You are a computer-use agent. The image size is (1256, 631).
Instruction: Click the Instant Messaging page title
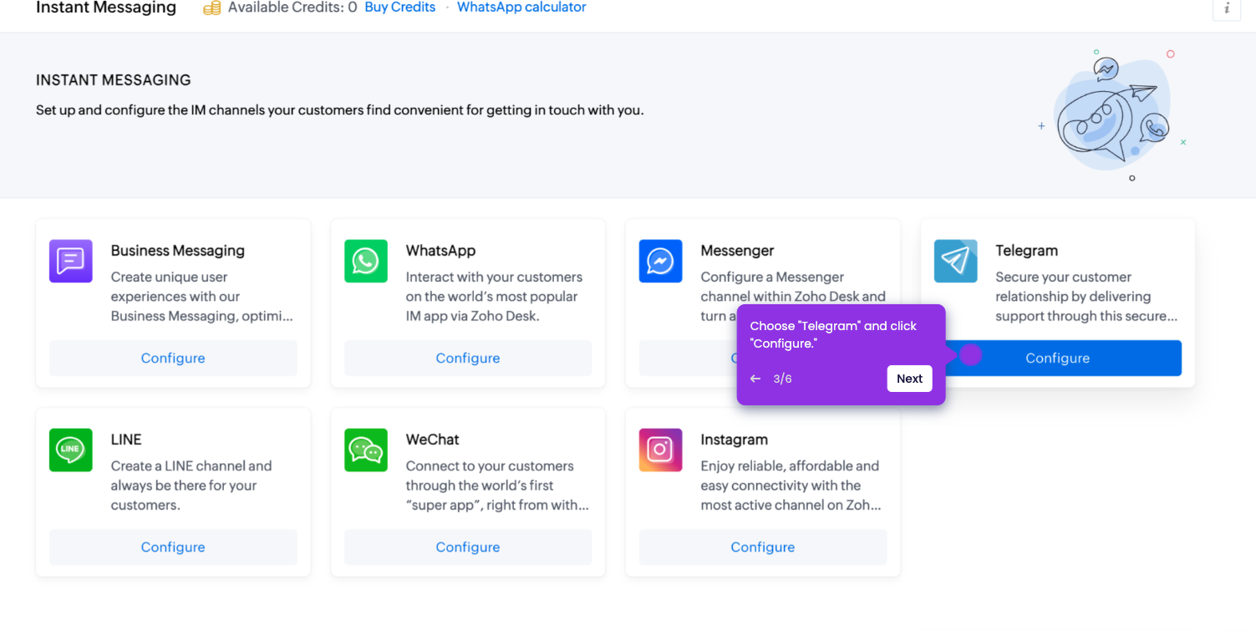[x=106, y=8]
